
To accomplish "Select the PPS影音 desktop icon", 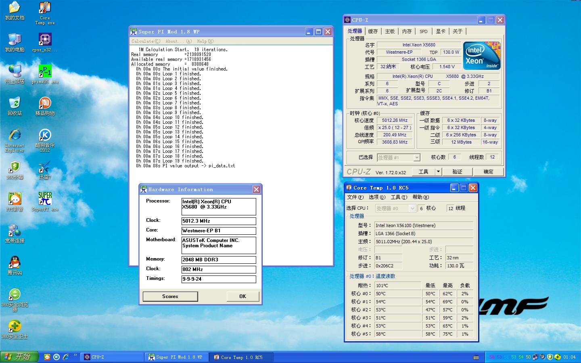I will 15,202.
